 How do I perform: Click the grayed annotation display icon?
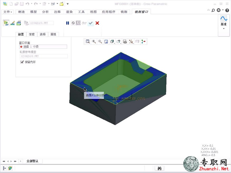pos(137,42)
